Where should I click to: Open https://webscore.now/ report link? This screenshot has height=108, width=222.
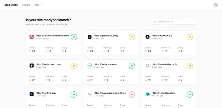105,64
